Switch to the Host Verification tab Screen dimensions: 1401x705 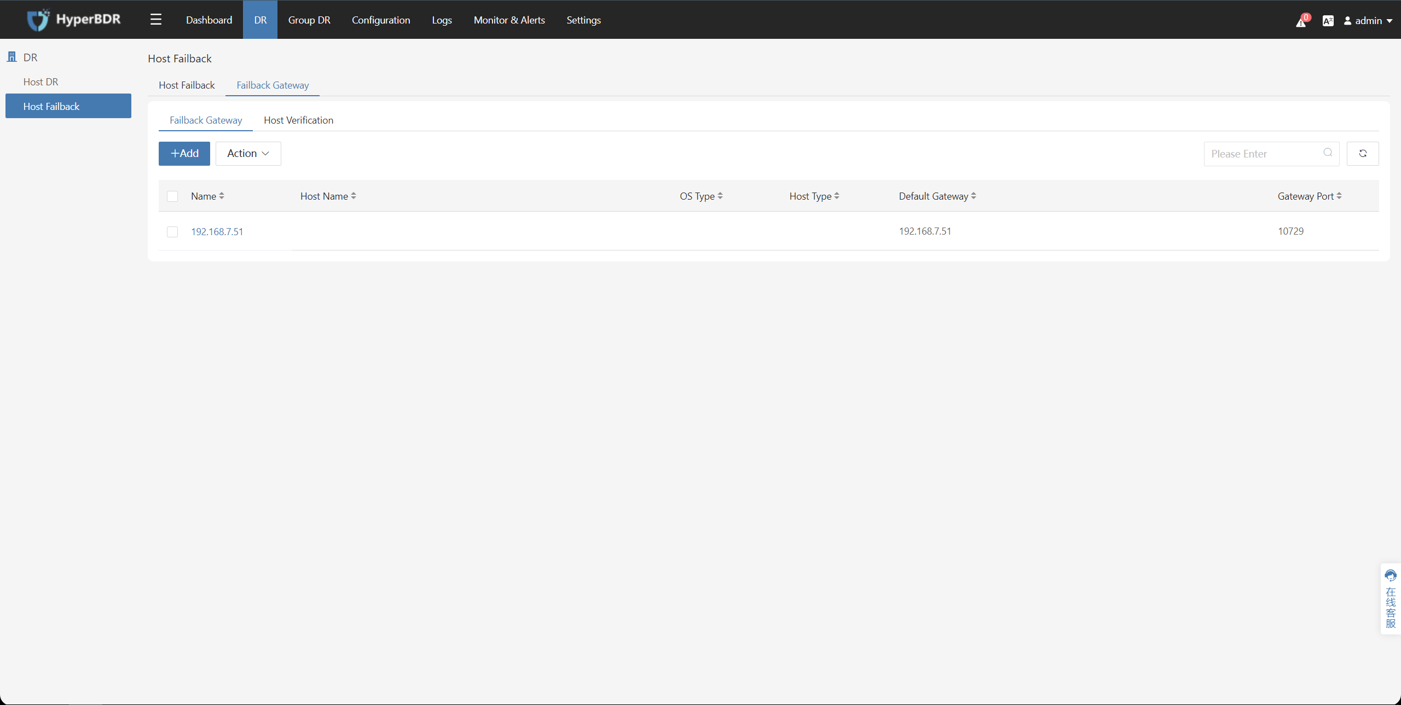tap(298, 120)
